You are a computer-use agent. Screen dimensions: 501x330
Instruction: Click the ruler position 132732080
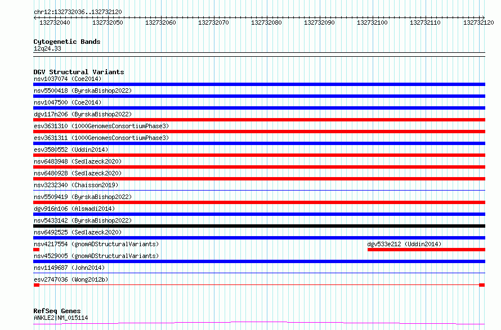coord(266,22)
